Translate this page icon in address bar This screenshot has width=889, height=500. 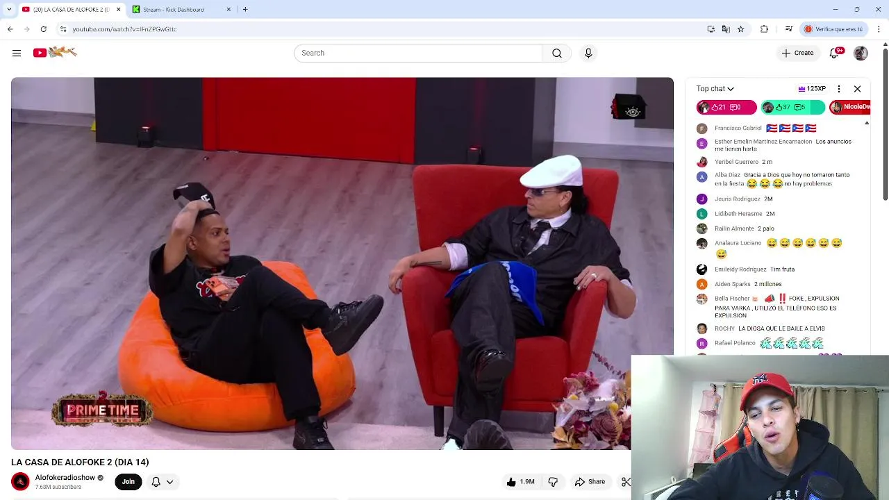pyautogui.click(x=726, y=29)
